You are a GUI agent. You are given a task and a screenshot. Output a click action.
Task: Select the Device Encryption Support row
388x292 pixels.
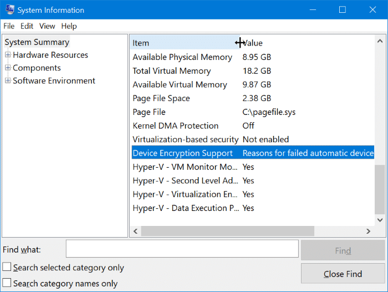(x=253, y=153)
